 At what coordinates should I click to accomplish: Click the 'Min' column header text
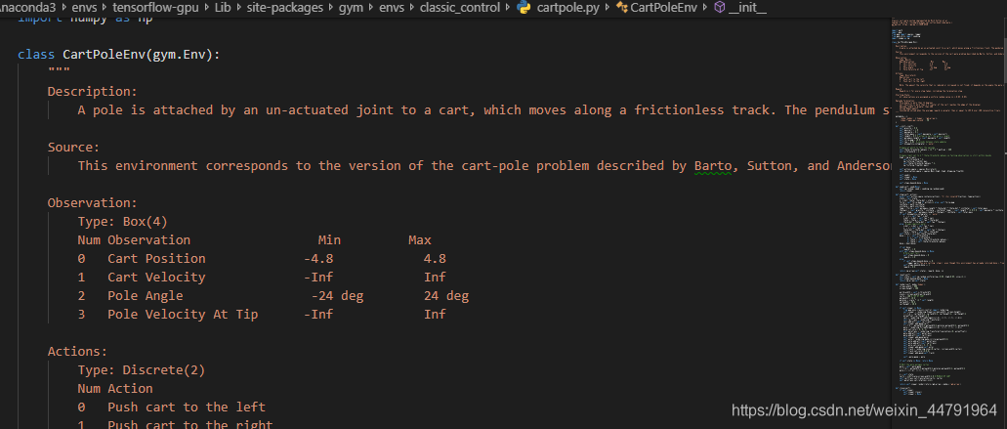[x=329, y=240]
